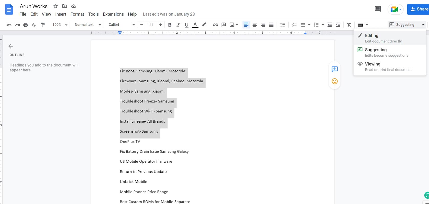Move document using the folder icon

tap(64, 6)
